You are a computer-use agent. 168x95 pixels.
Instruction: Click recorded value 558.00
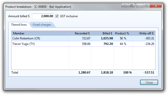pyautogui.click(x=86, y=44)
